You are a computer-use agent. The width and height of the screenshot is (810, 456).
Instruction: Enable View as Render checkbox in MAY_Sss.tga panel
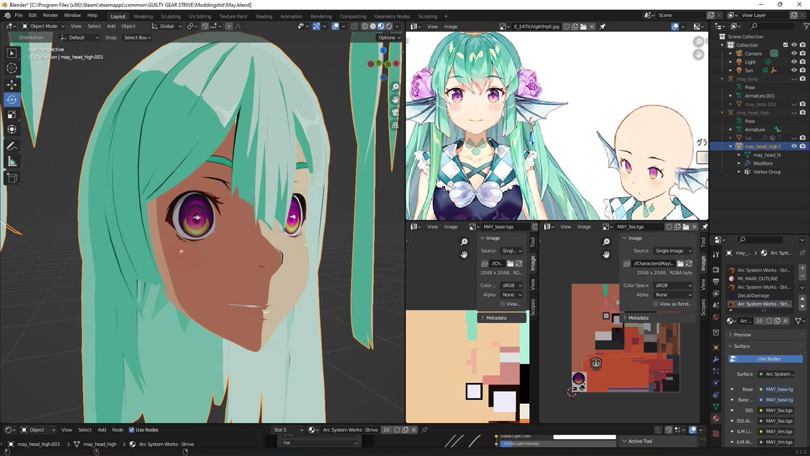pyautogui.click(x=655, y=304)
